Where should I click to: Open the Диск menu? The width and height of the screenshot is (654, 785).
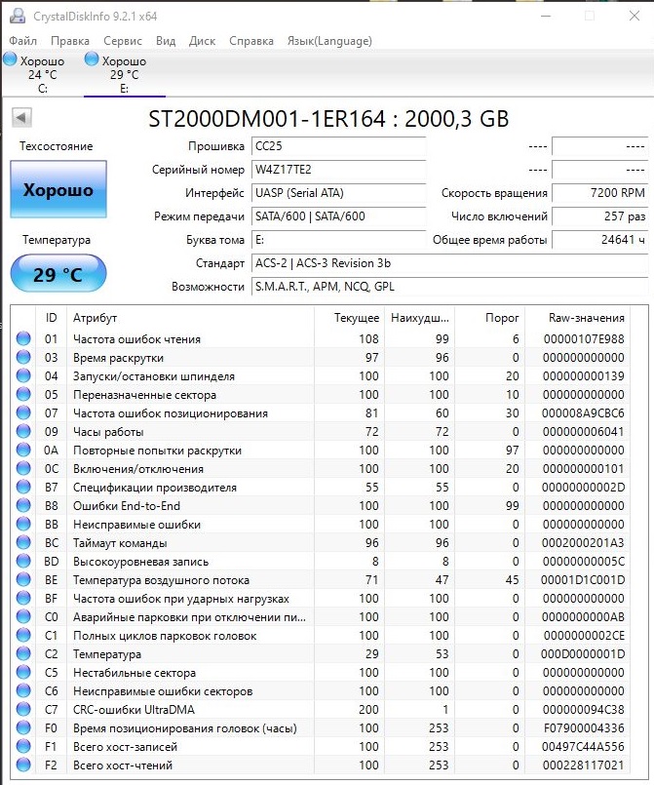202,41
